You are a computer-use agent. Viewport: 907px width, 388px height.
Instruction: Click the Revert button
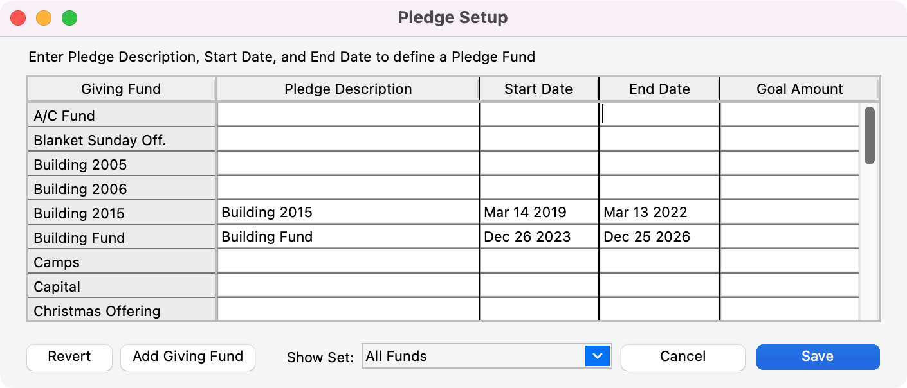(x=69, y=357)
